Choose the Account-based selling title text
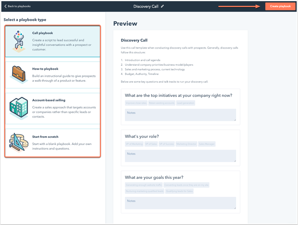The width and height of the screenshot is (298, 225). [49, 100]
